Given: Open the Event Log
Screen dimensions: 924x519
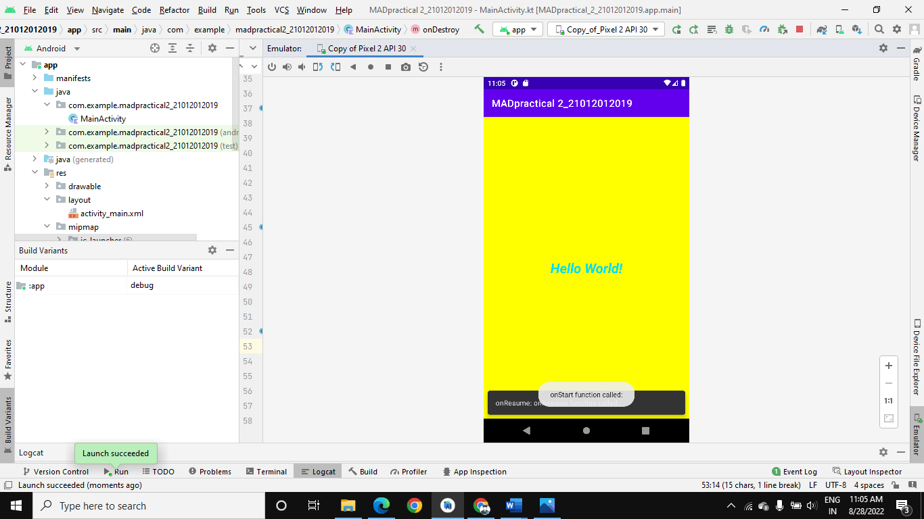Looking at the screenshot, I should (794, 472).
